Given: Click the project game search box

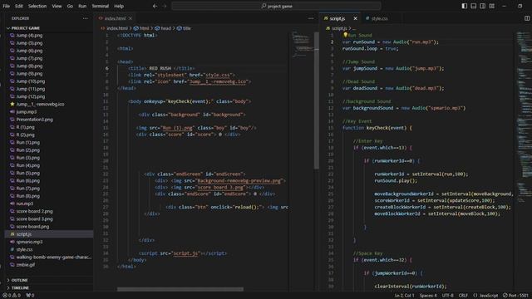Looking at the screenshot, I should coord(276,6).
